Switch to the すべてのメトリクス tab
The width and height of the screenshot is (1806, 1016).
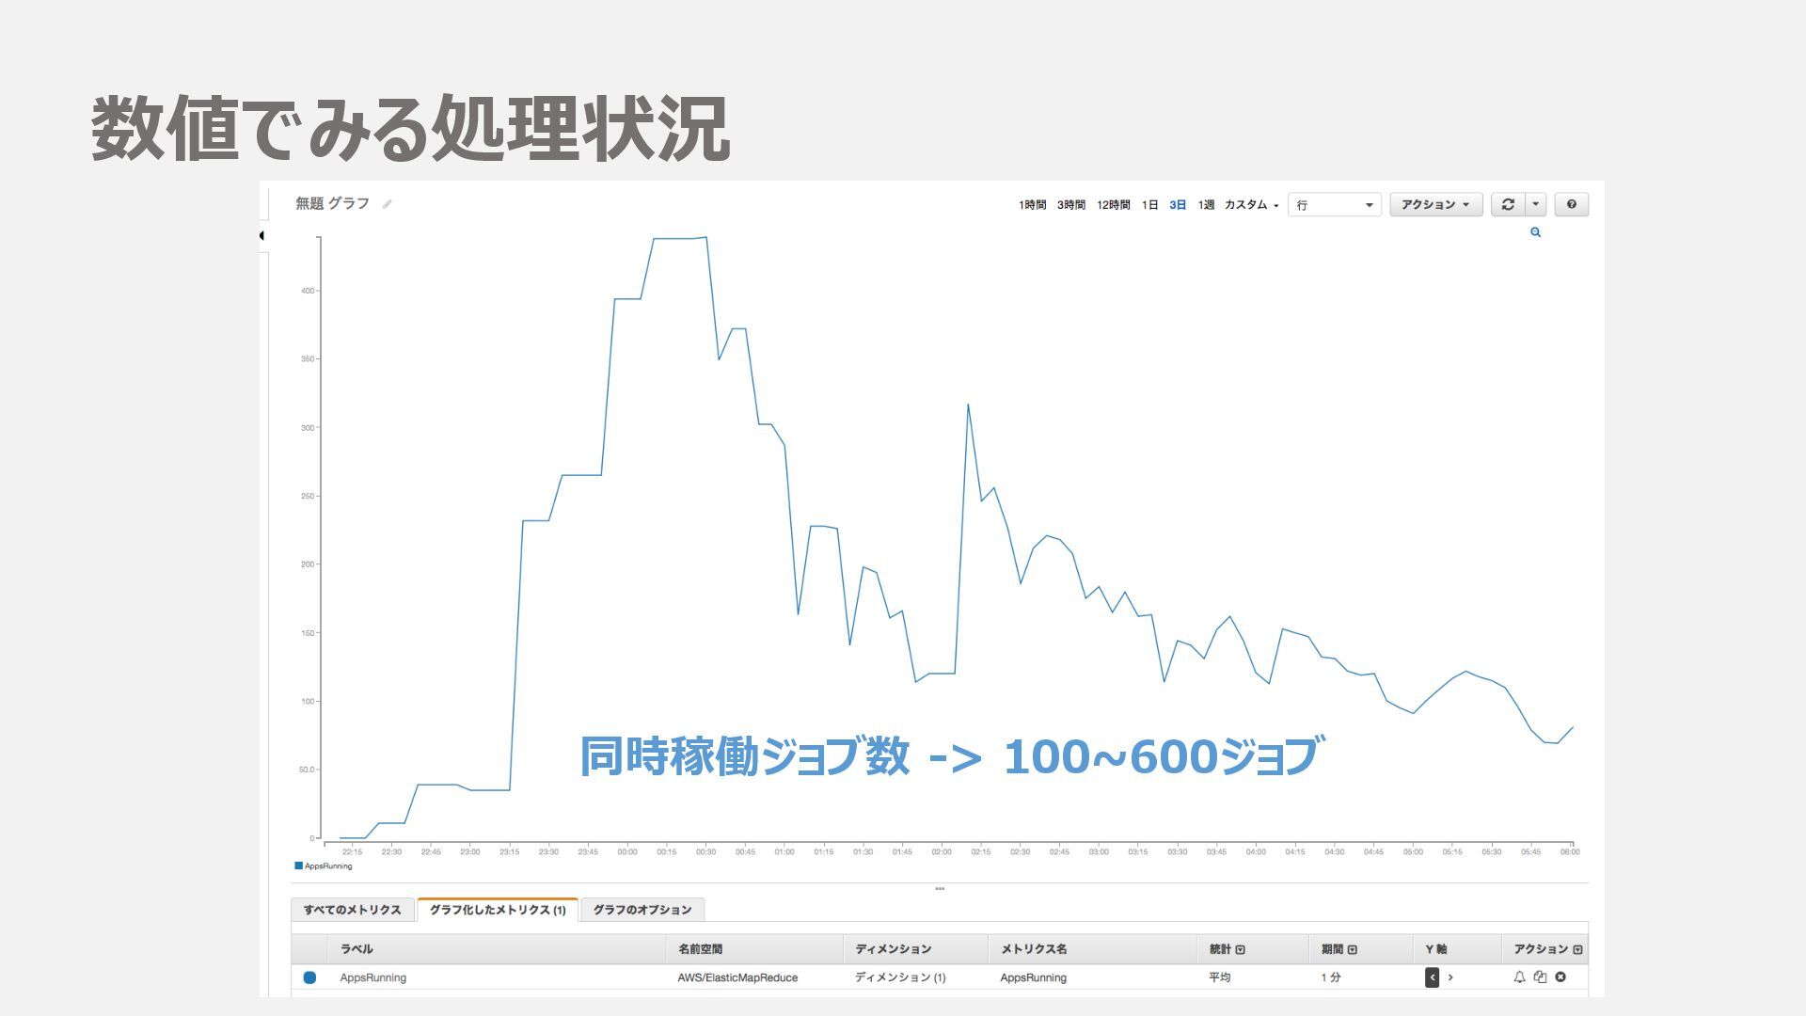[352, 910]
